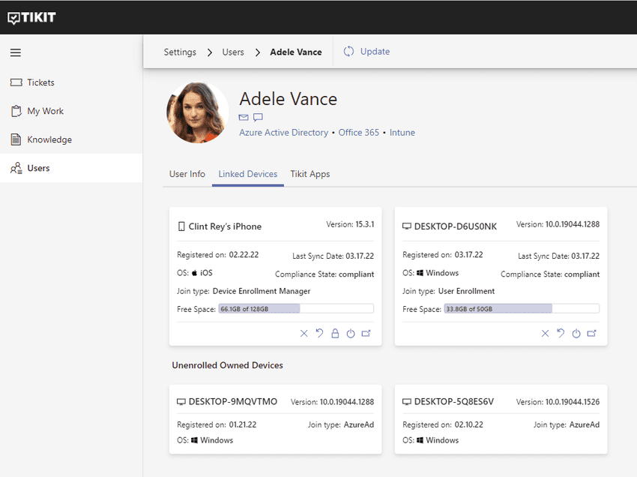Click Windows logo on DESKTOP-9MQVTMO card
The image size is (637, 477).
point(194,440)
